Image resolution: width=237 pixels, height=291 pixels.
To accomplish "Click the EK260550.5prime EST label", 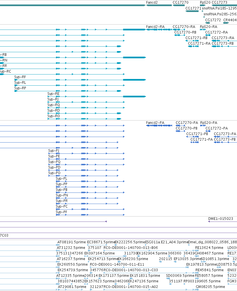I will [x=72, y=264].
